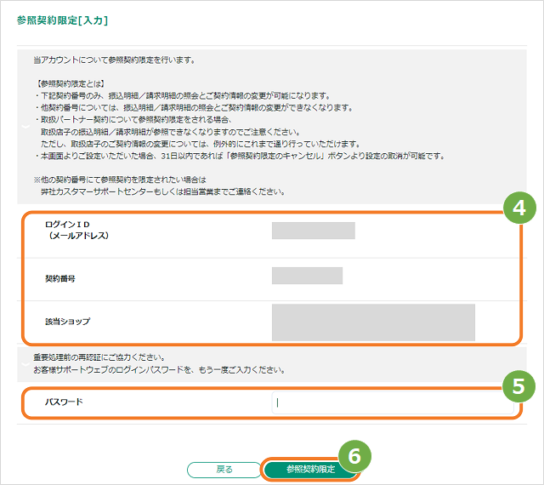Collapse the 重要処理前の再認証 notice chevron
This screenshot has height=485, width=544.
point(25,364)
